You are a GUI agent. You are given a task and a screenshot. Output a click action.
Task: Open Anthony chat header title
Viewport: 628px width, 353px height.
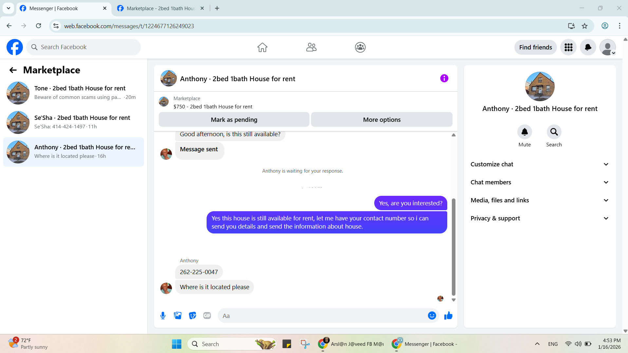point(237,79)
